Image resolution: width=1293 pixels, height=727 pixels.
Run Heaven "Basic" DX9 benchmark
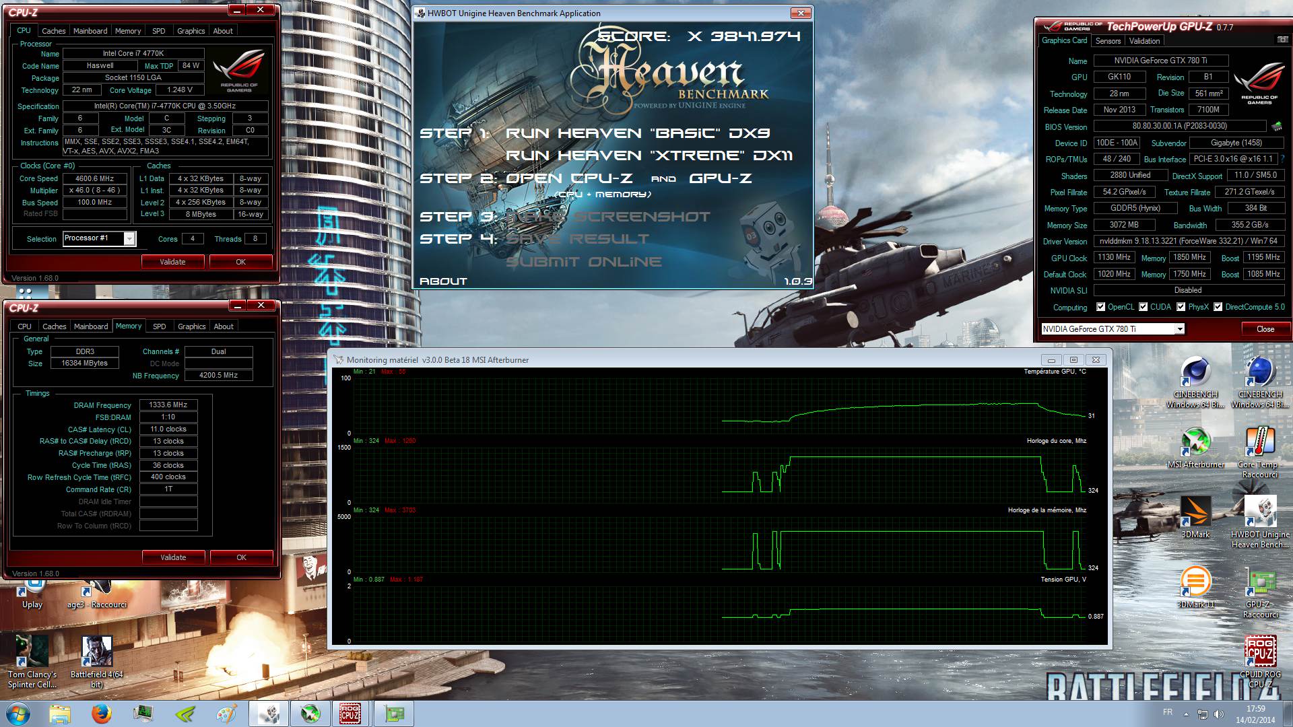click(638, 133)
